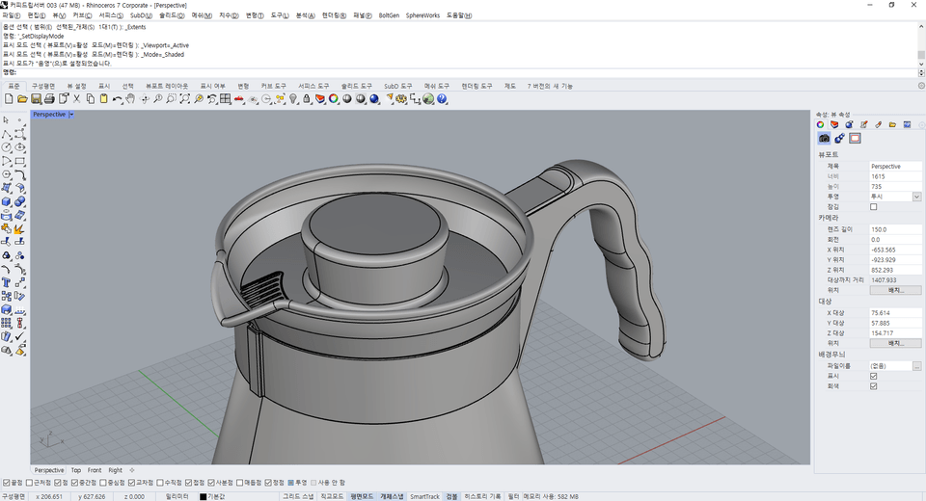Open the 투영 projection dropdown

pyautogui.click(x=916, y=197)
